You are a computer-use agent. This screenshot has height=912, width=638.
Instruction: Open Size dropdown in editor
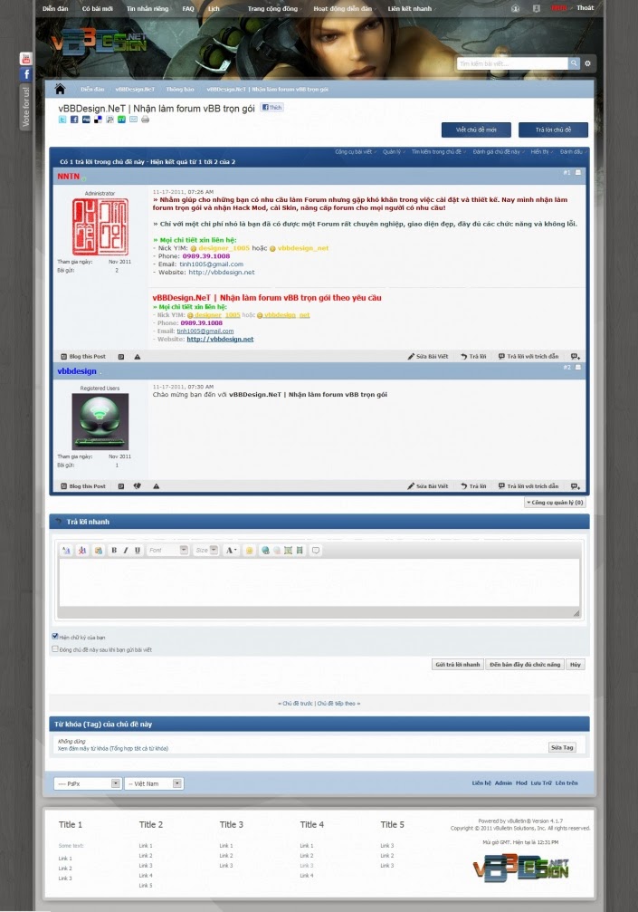(205, 551)
